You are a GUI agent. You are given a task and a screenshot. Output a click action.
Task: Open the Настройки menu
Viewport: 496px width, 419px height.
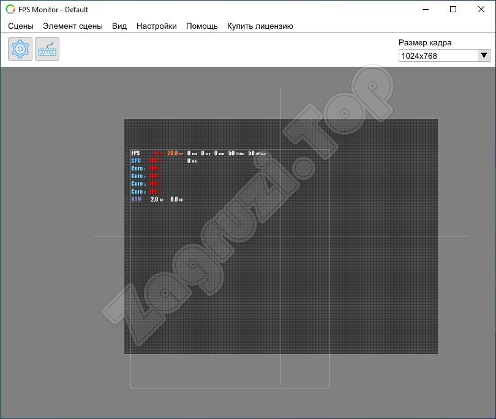157,26
